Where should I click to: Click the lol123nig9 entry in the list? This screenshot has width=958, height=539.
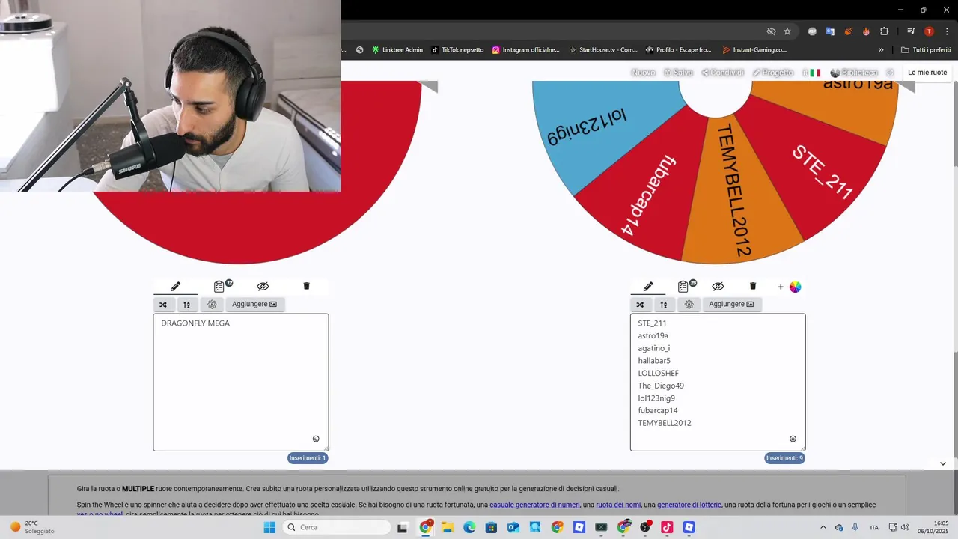pyautogui.click(x=656, y=398)
